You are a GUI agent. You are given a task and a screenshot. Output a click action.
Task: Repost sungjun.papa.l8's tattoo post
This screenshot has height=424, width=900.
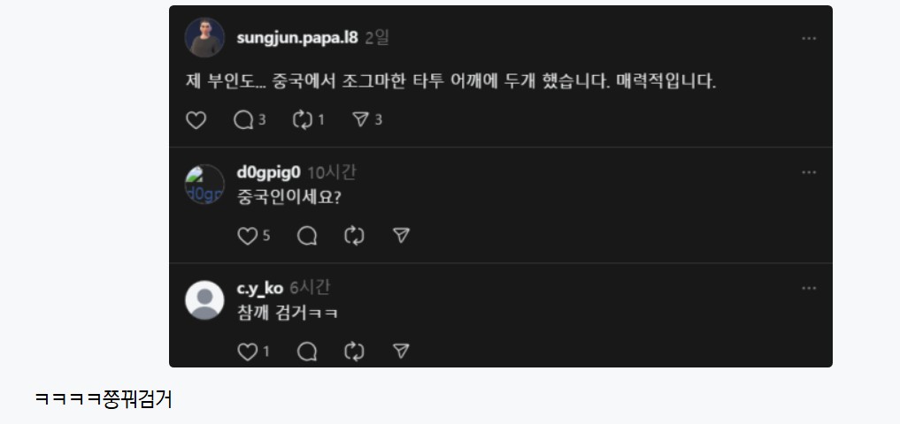click(308, 120)
